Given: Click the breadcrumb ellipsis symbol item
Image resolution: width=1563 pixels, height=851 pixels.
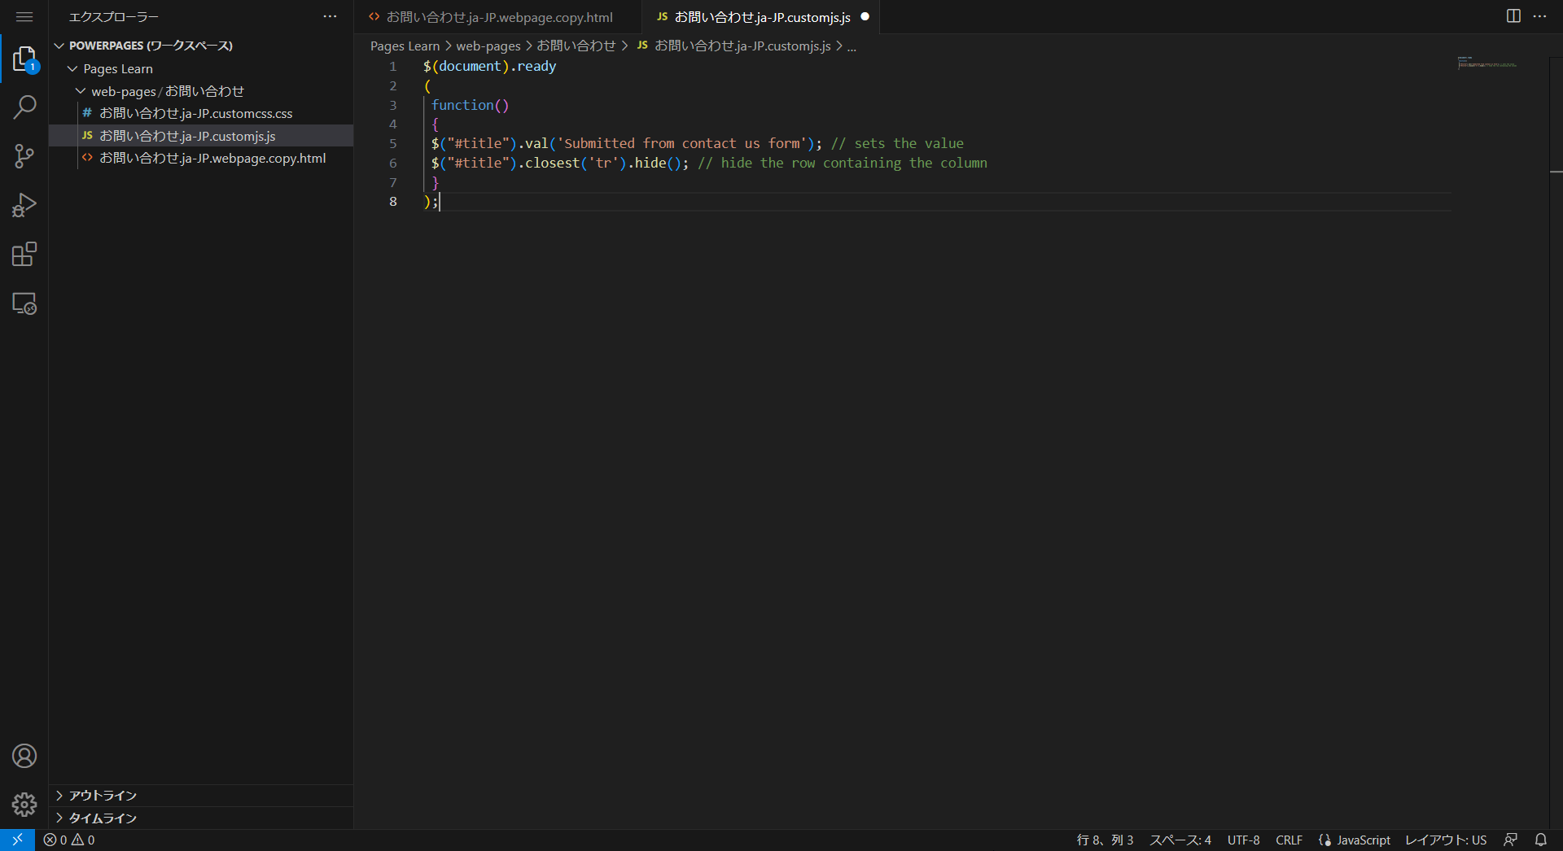Looking at the screenshot, I should pyautogui.click(x=852, y=46).
